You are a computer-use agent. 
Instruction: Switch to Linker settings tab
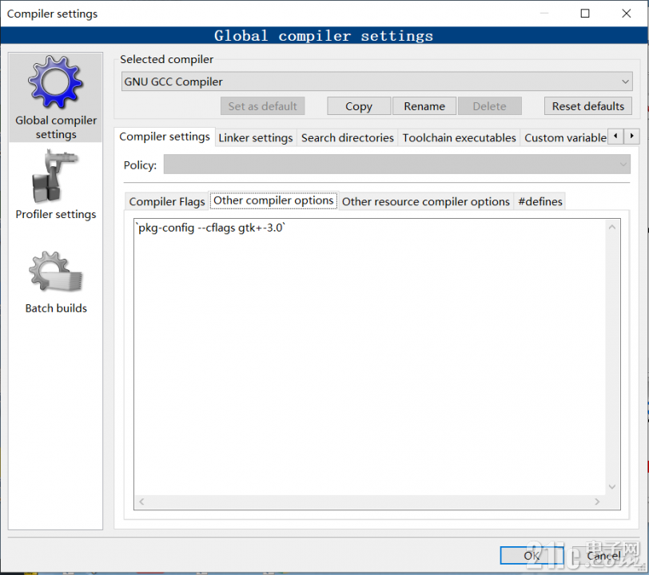point(256,137)
